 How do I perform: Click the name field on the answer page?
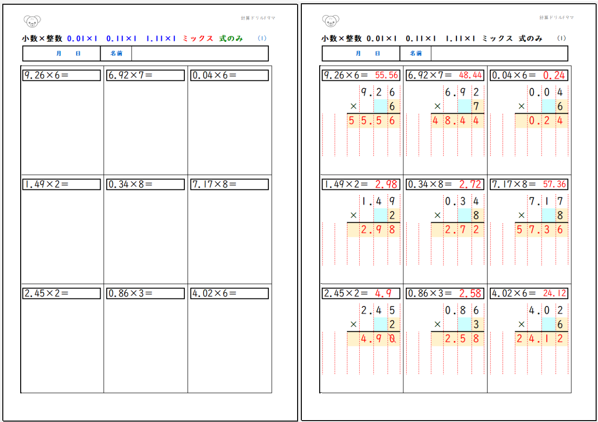point(499,54)
